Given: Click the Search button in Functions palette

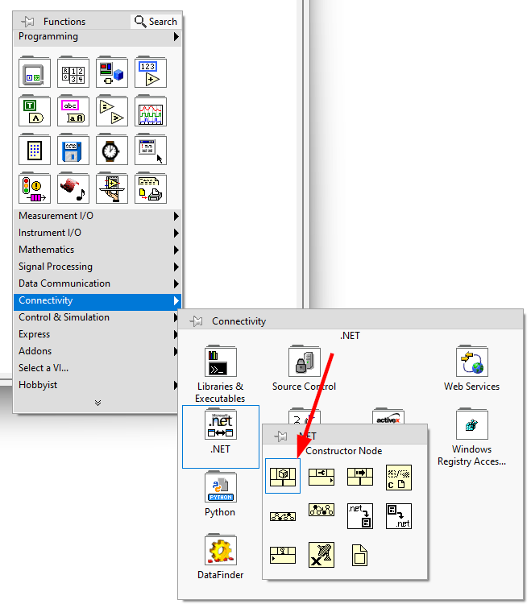Looking at the screenshot, I should tap(156, 22).
